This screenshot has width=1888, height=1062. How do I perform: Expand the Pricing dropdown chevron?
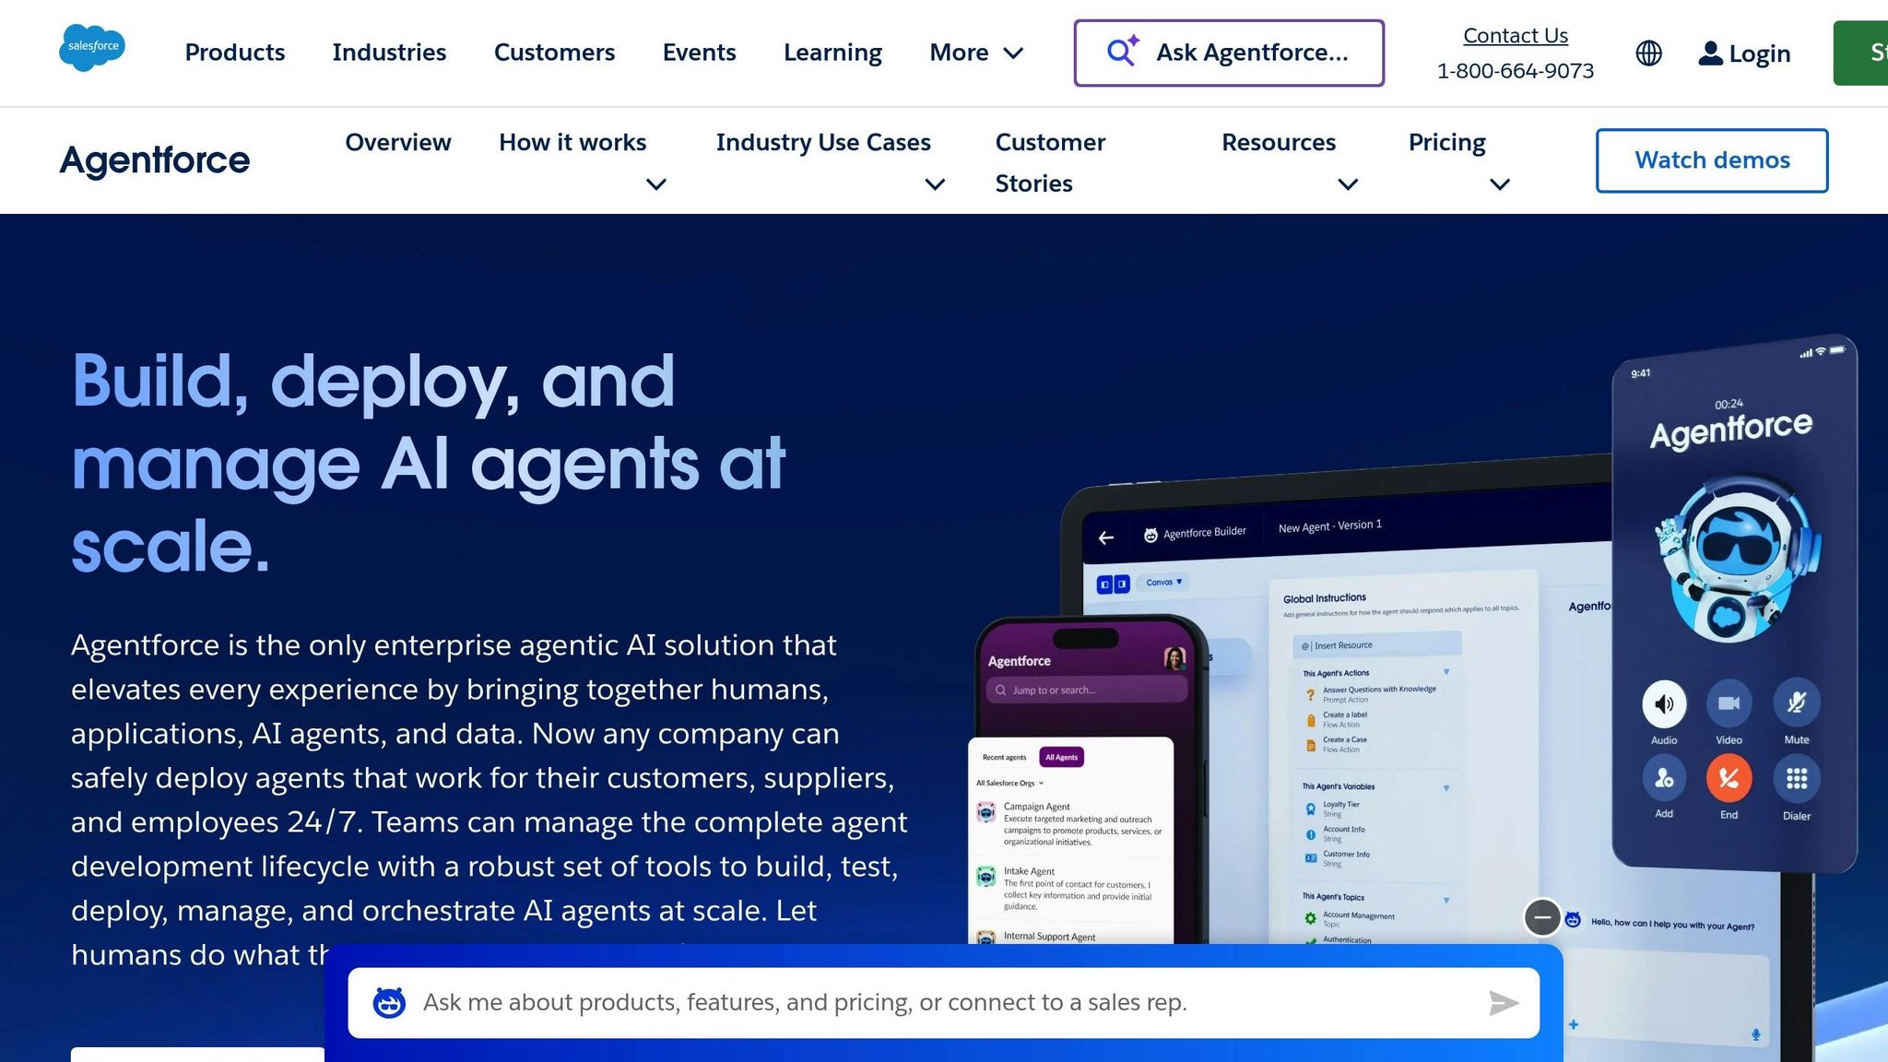tap(1500, 184)
